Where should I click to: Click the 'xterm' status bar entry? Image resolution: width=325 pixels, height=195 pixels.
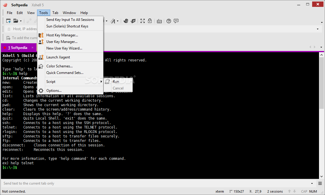tap(219, 191)
